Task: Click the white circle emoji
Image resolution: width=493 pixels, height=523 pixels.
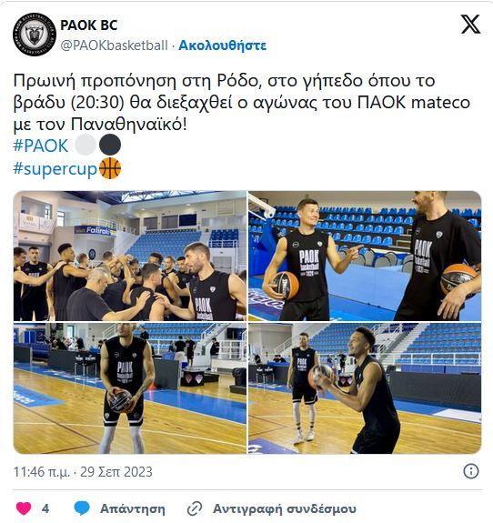Action: click(86, 145)
